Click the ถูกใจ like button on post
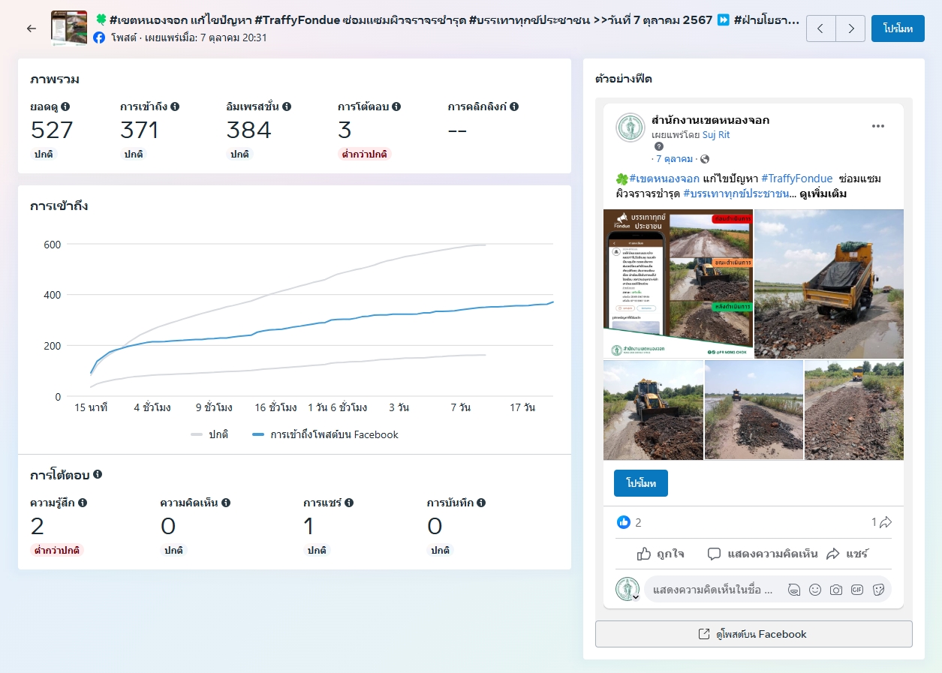 (x=661, y=554)
